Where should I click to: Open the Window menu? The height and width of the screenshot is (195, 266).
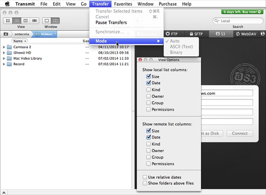click(145, 4)
